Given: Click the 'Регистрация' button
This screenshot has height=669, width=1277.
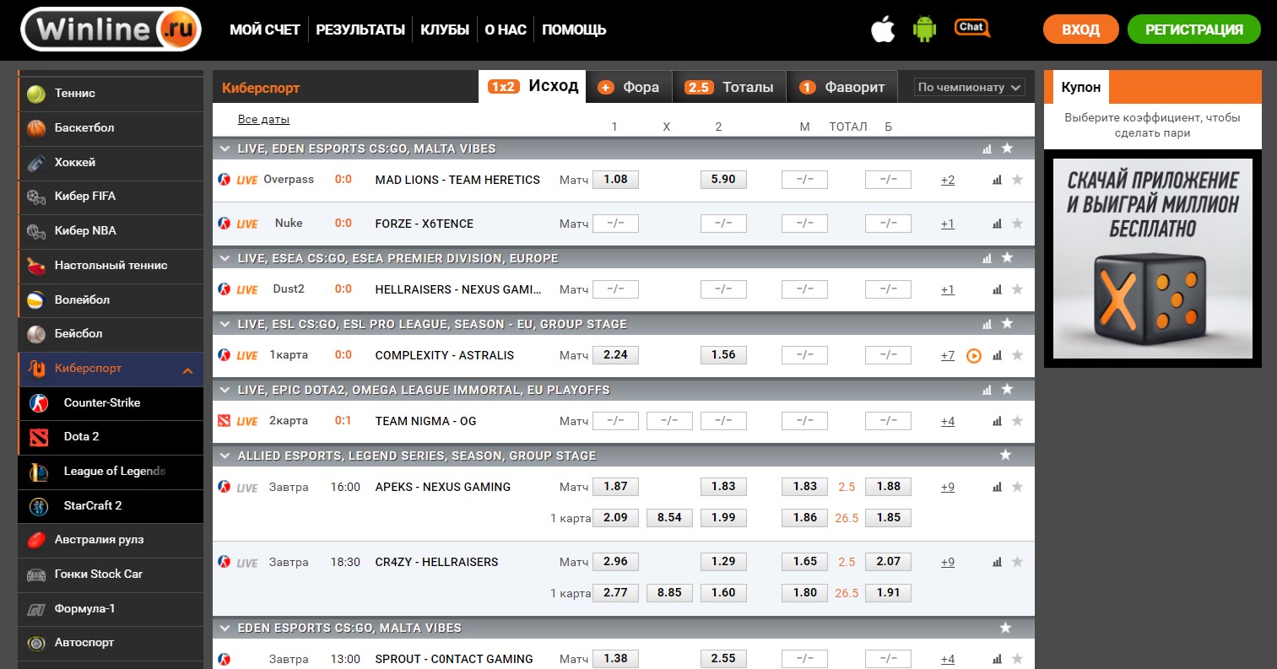Looking at the screenshot, I should point(1193,30).
